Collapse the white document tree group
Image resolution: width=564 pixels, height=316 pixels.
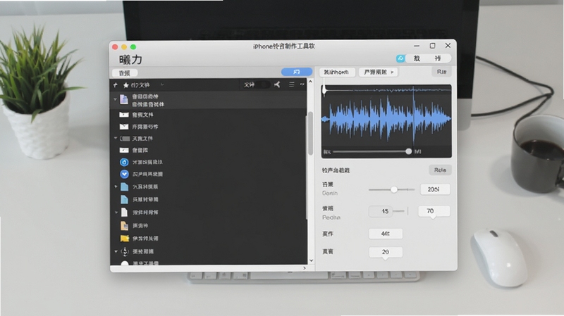click(116, 213)
